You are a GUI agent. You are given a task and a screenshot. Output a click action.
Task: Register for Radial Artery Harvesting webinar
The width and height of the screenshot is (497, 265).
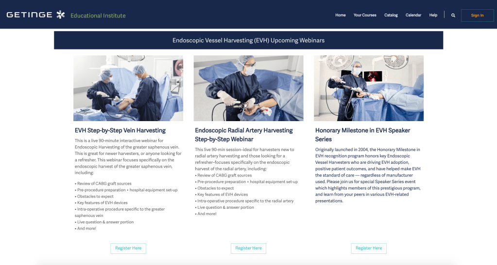(x=248, y=248)
